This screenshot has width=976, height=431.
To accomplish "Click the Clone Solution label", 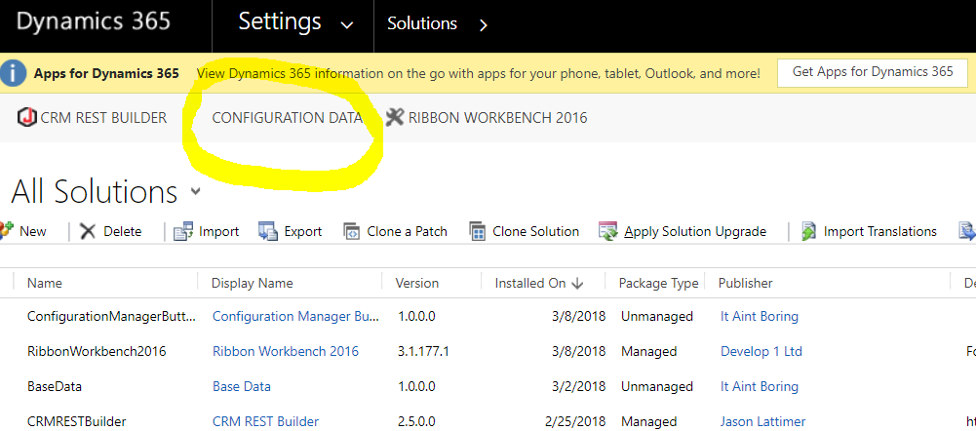I will 536,232.
